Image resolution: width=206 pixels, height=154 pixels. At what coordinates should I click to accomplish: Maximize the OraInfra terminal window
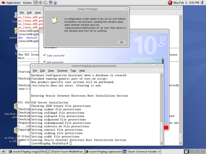click(x=157, y=66)
